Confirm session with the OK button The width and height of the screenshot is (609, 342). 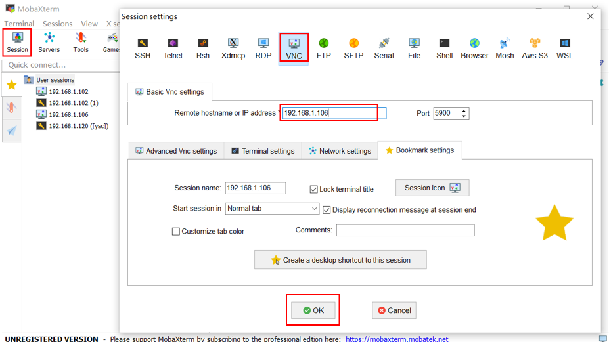(x=313, y=310)
